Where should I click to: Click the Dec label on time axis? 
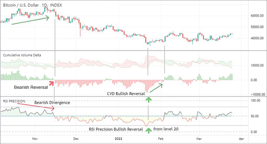point(76,139)
